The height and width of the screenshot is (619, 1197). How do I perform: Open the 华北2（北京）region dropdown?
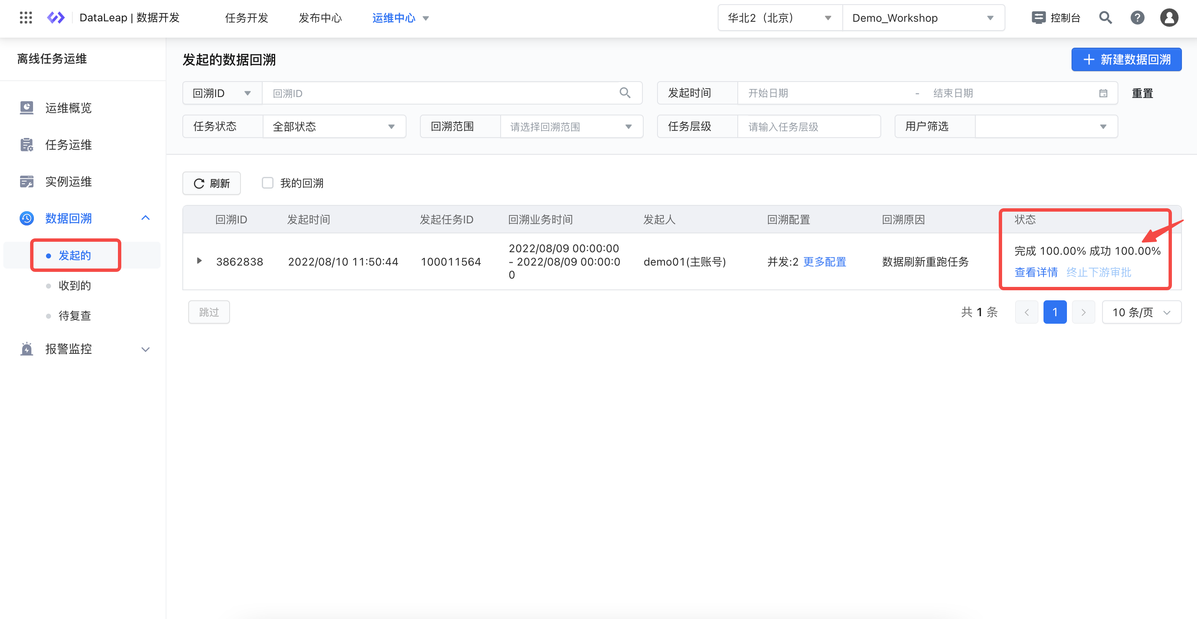(780, 18)
